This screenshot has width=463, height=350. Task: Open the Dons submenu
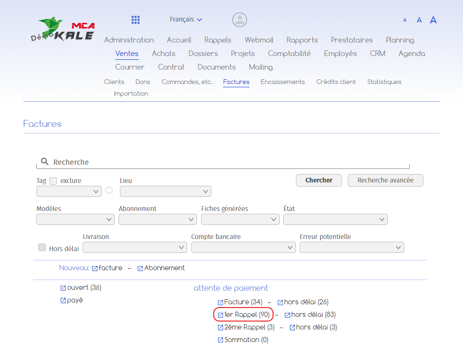143,82
